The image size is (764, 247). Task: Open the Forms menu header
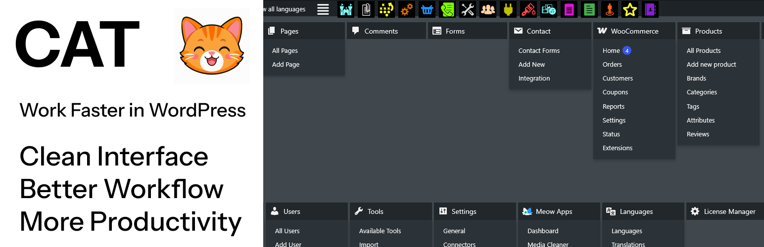point(468,31)
